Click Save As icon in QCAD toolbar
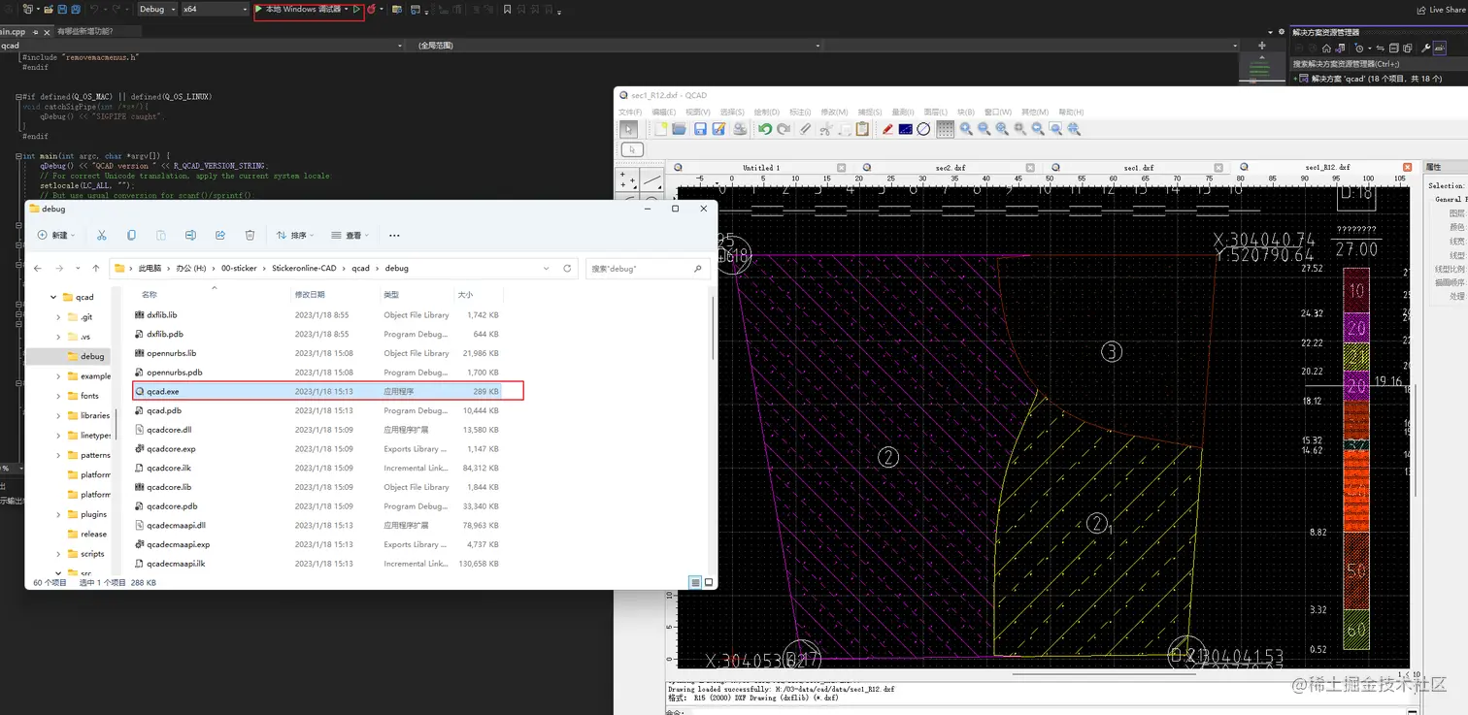Image resolution: width=1468 pixels, height=715 pixels. click(x=719, y=129)
